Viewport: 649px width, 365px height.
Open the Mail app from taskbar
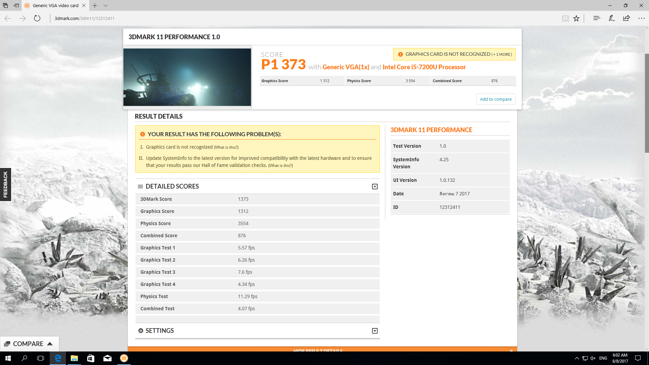click(x=107, y=358)
